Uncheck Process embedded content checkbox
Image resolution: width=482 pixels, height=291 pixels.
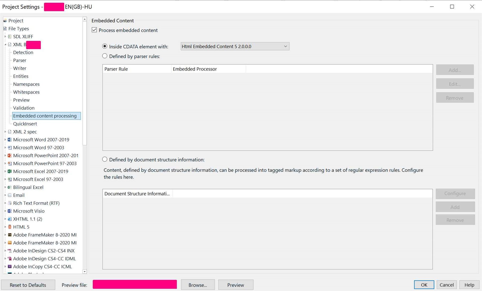tap(94, 30)
